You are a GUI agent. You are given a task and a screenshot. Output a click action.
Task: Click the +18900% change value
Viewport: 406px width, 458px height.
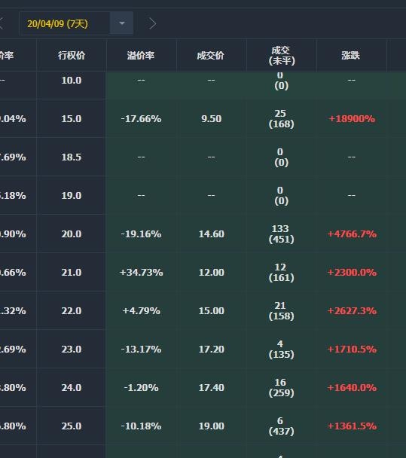pyautogui.click(x=352, y=118)
